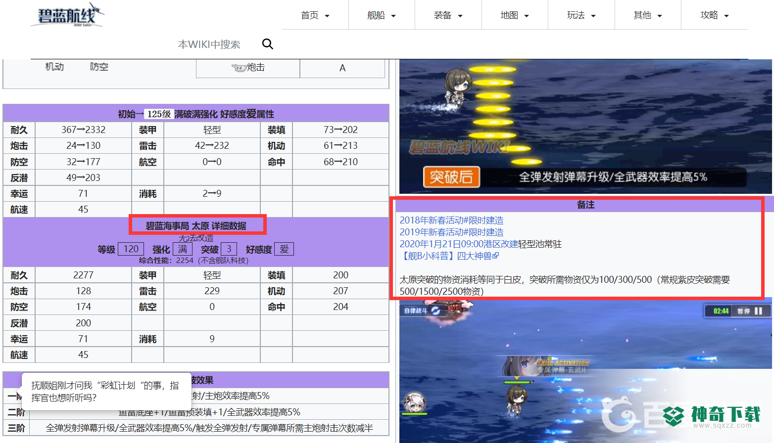Click the 02:44 battle timer
The image size is (774, 443).
tap(721, 311)
